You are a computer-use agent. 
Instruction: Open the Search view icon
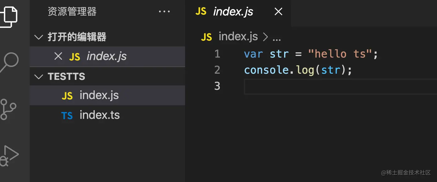[9, 62]
